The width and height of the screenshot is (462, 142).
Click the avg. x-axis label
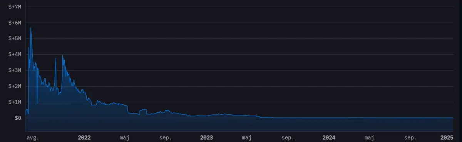(x=33, y=137)
